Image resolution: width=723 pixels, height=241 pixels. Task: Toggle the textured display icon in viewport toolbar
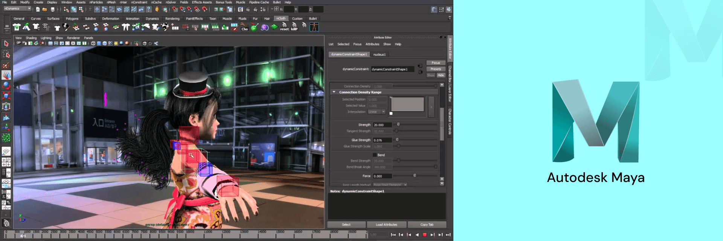pyautogui.click(x=110, y=43)
